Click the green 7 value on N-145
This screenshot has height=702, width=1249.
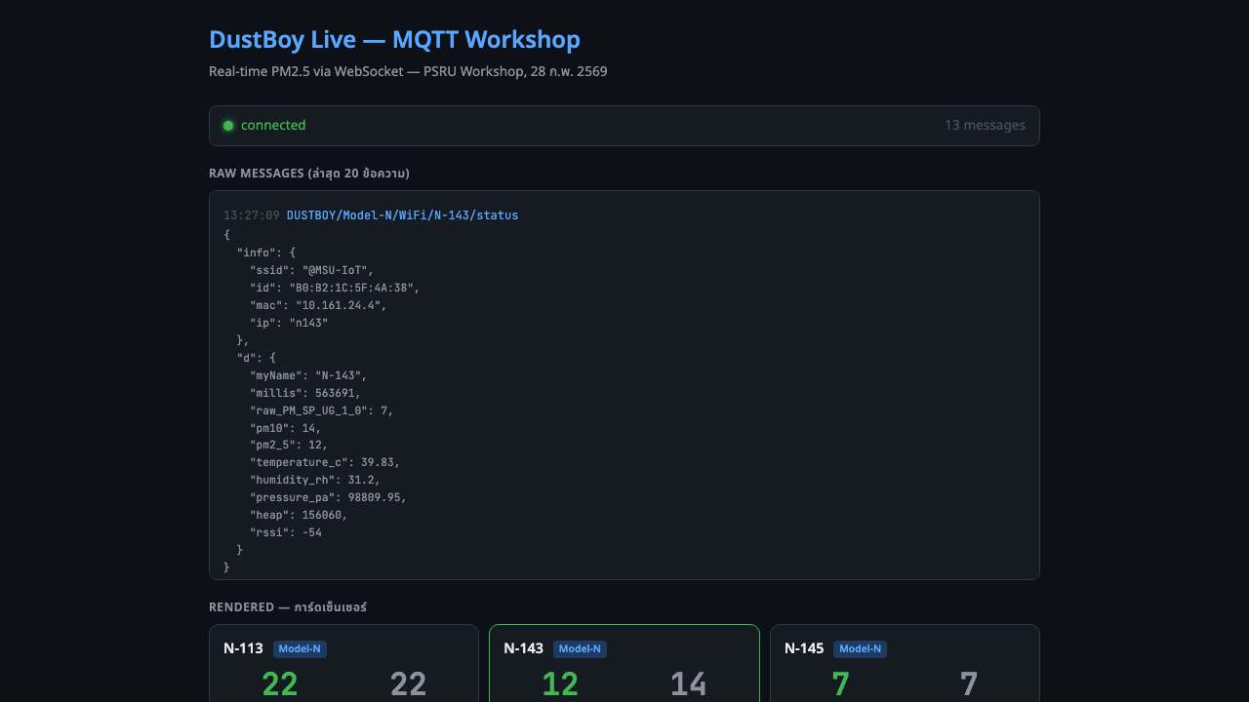point(840,684)
